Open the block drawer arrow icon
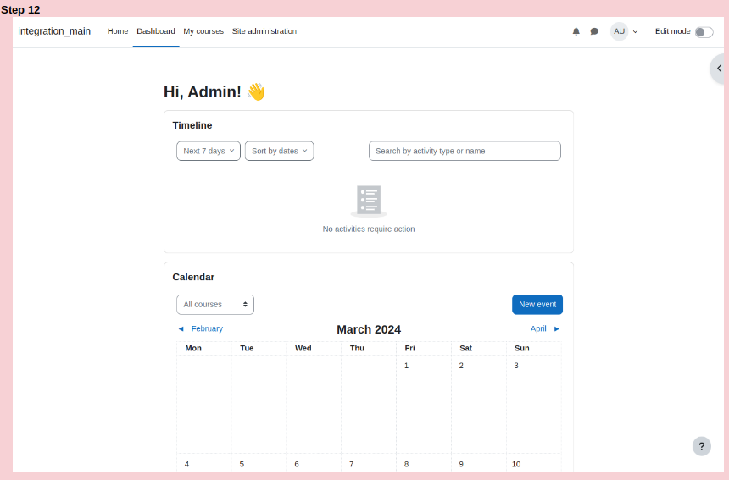This screenshot has width=729, height=480. (x=719, y=69)
